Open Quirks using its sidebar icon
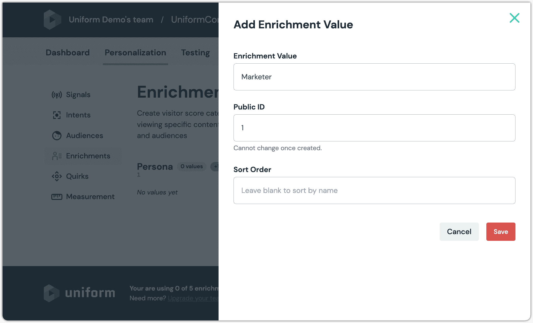Image resolution: width=533 pixels, height=323 pixels. point(57,176)
